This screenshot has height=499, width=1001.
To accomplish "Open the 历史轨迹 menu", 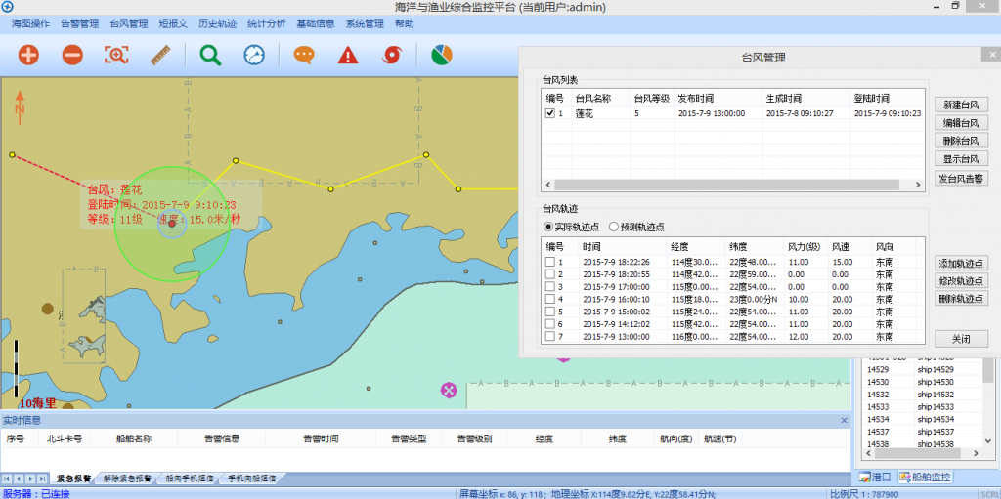I will tap(217, 24).
